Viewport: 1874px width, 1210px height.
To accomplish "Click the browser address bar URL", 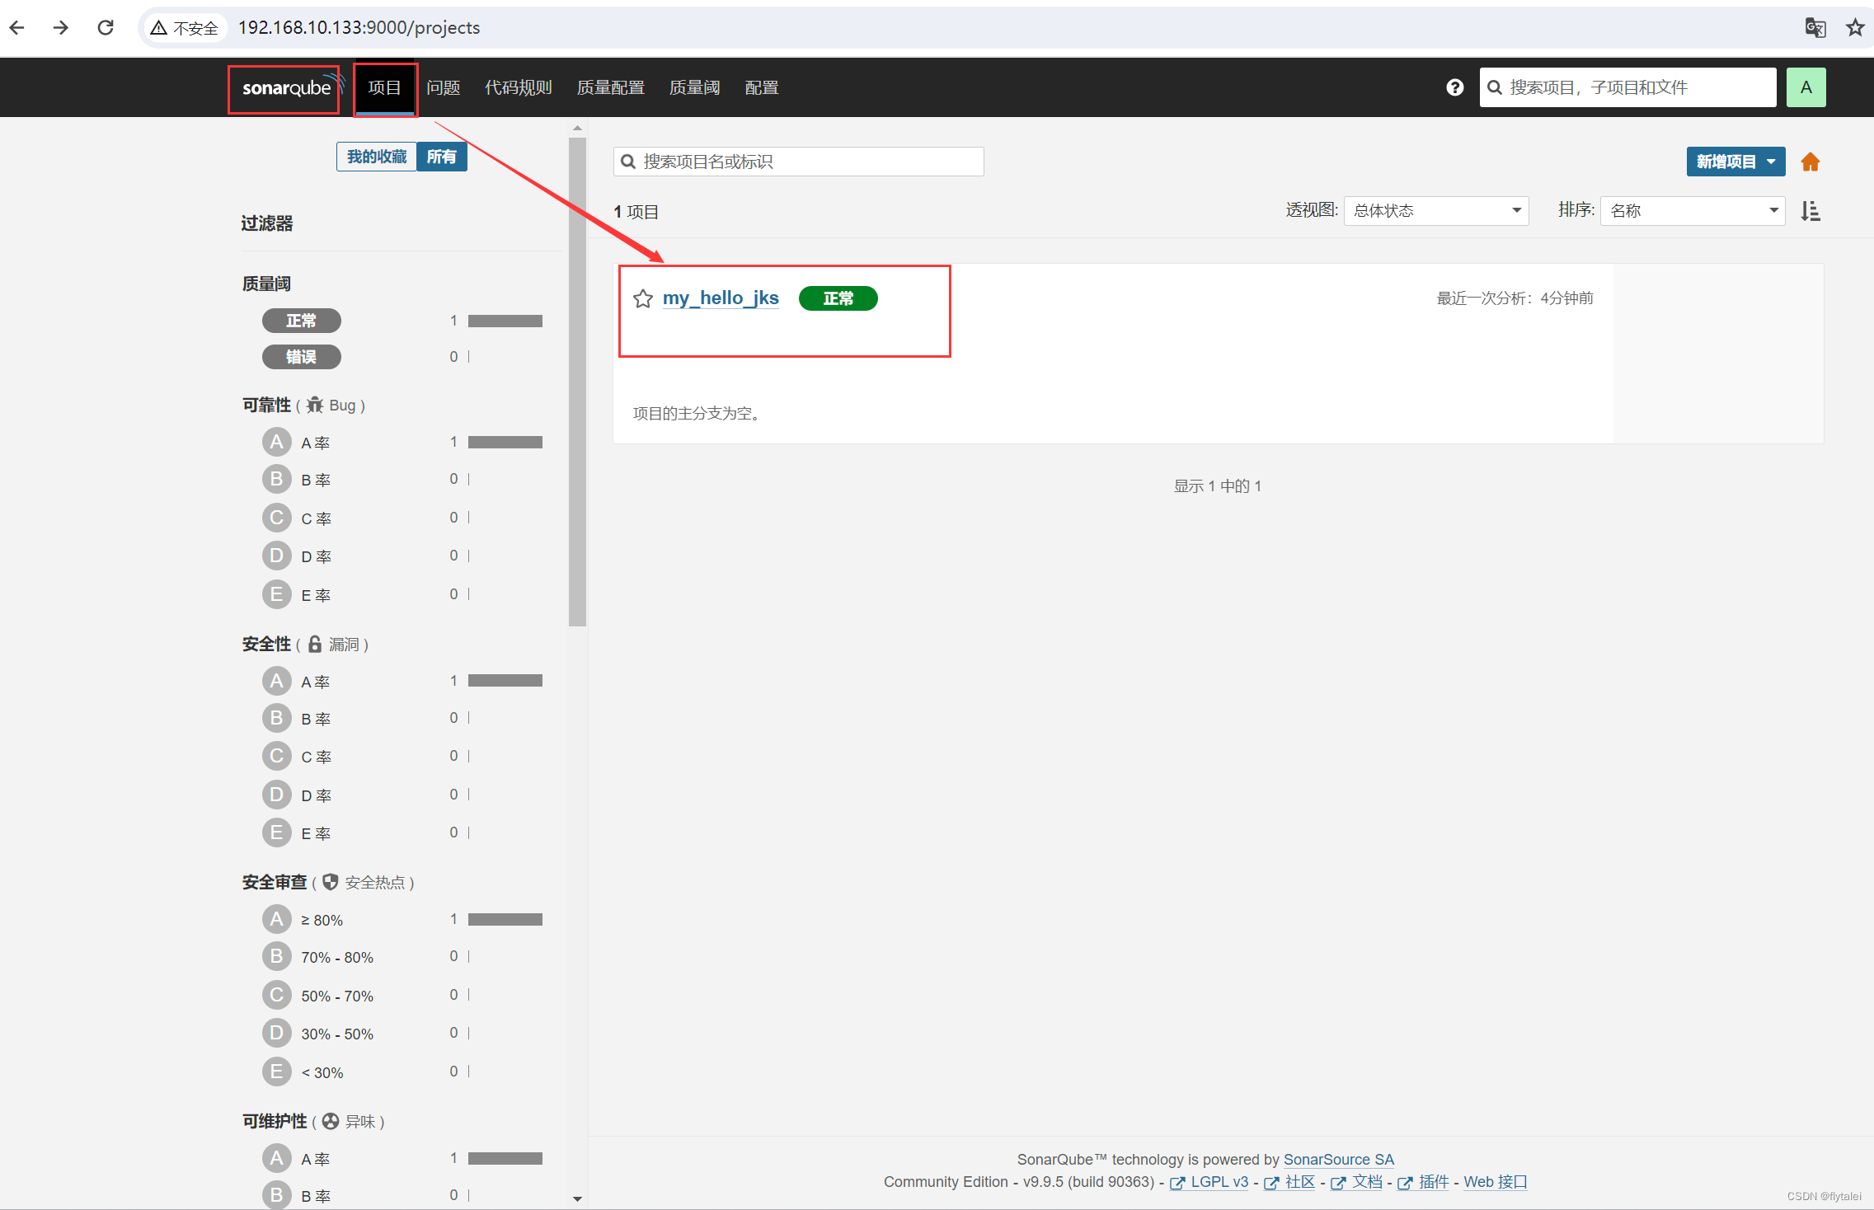I will [359, 28].
